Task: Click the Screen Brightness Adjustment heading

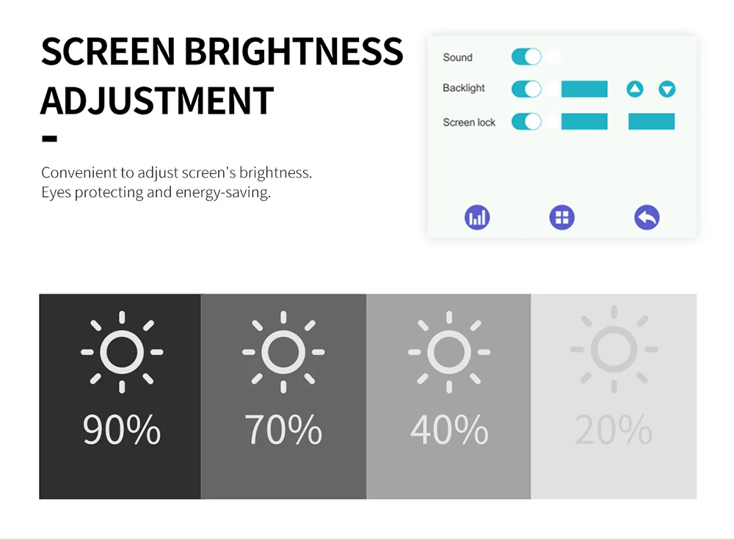Action: (x=222, y=76)
